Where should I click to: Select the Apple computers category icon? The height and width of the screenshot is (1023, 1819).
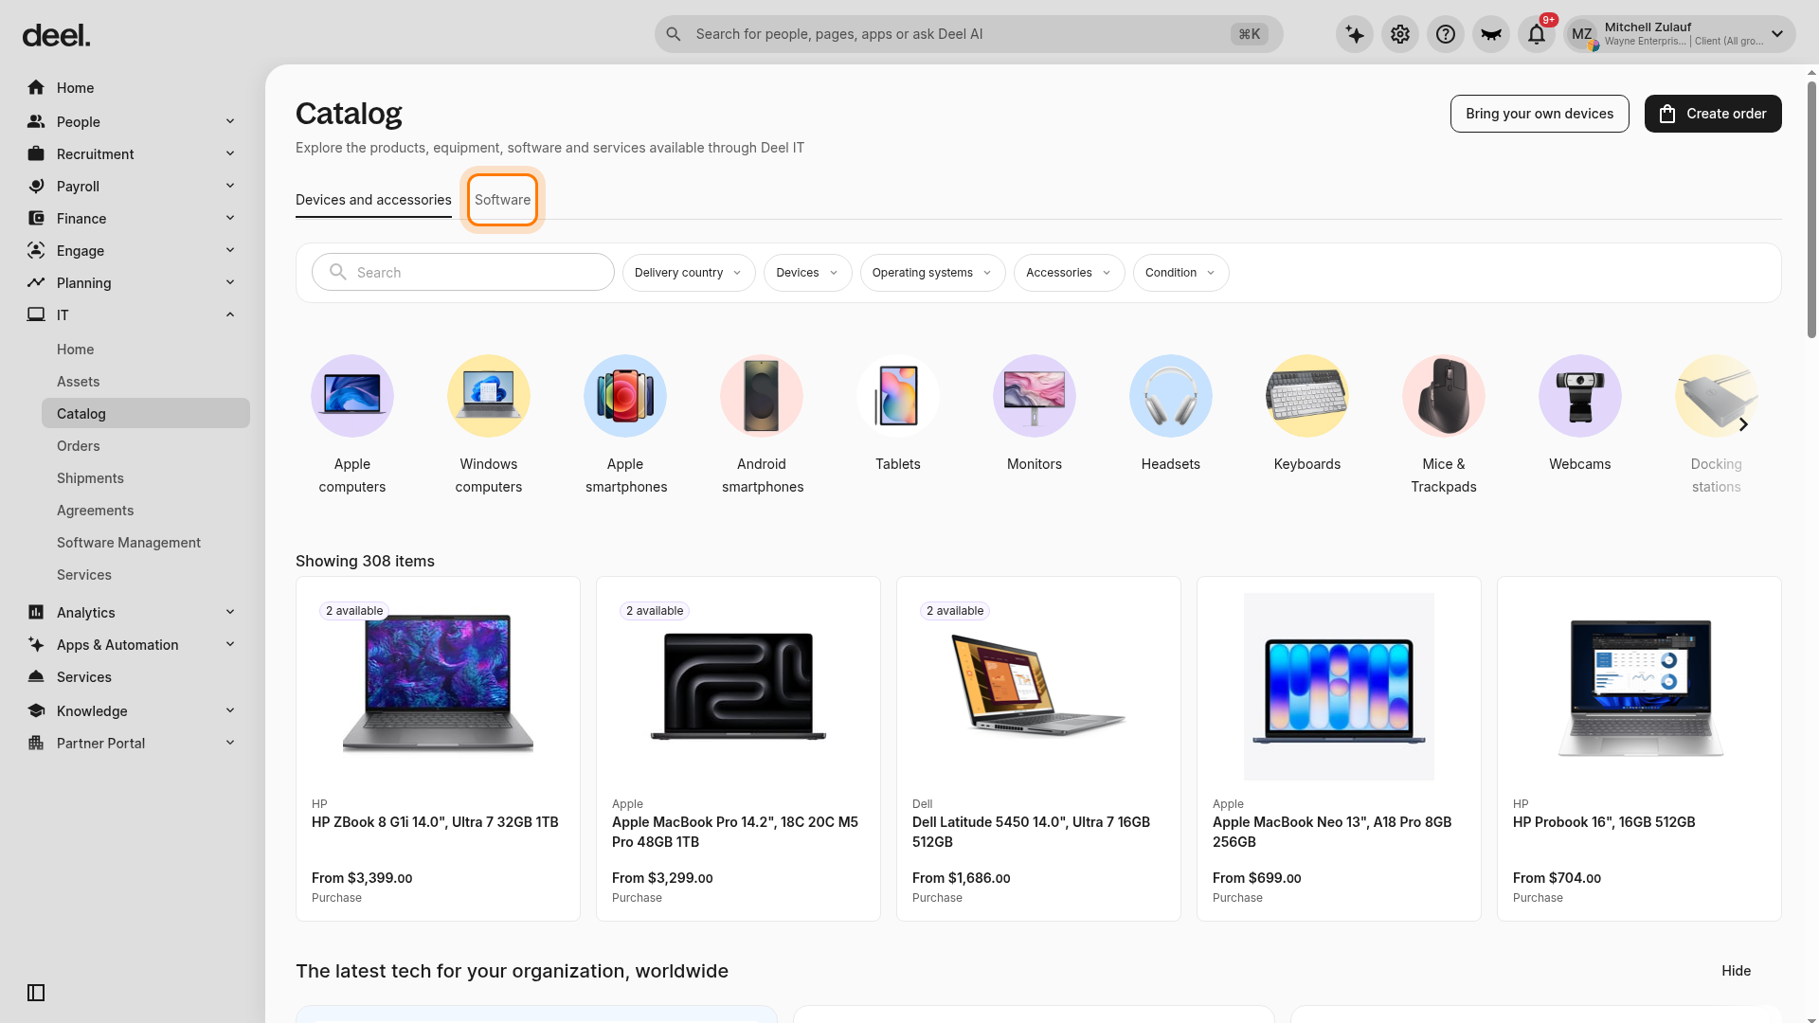[352, 396]
